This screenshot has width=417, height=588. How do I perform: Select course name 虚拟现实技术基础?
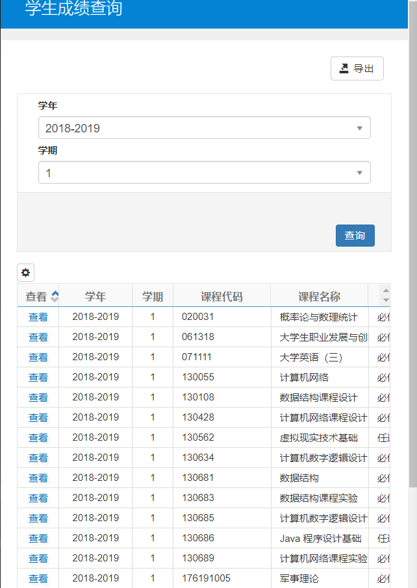pos(319,438)
